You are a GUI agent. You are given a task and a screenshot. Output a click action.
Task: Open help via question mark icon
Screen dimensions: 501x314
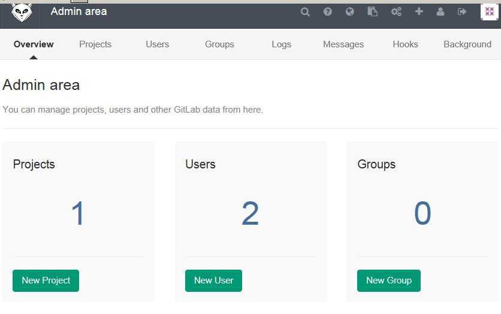click(327, 12)
